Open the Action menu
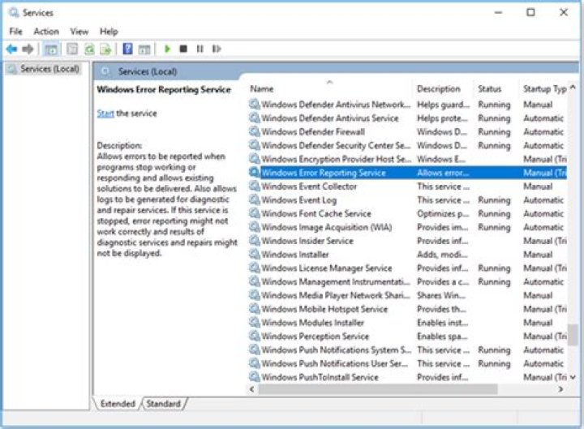584x429 pixels. 46,32
